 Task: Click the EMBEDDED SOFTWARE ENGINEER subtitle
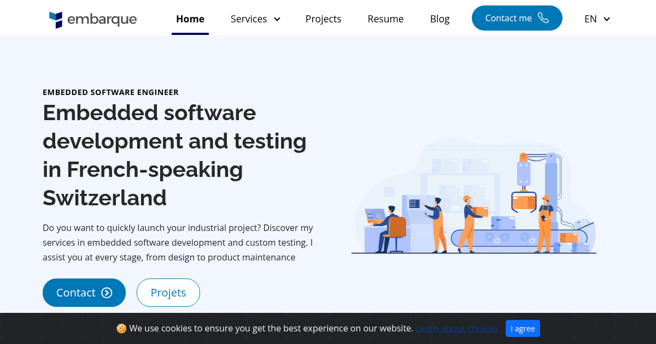point(110,92)
